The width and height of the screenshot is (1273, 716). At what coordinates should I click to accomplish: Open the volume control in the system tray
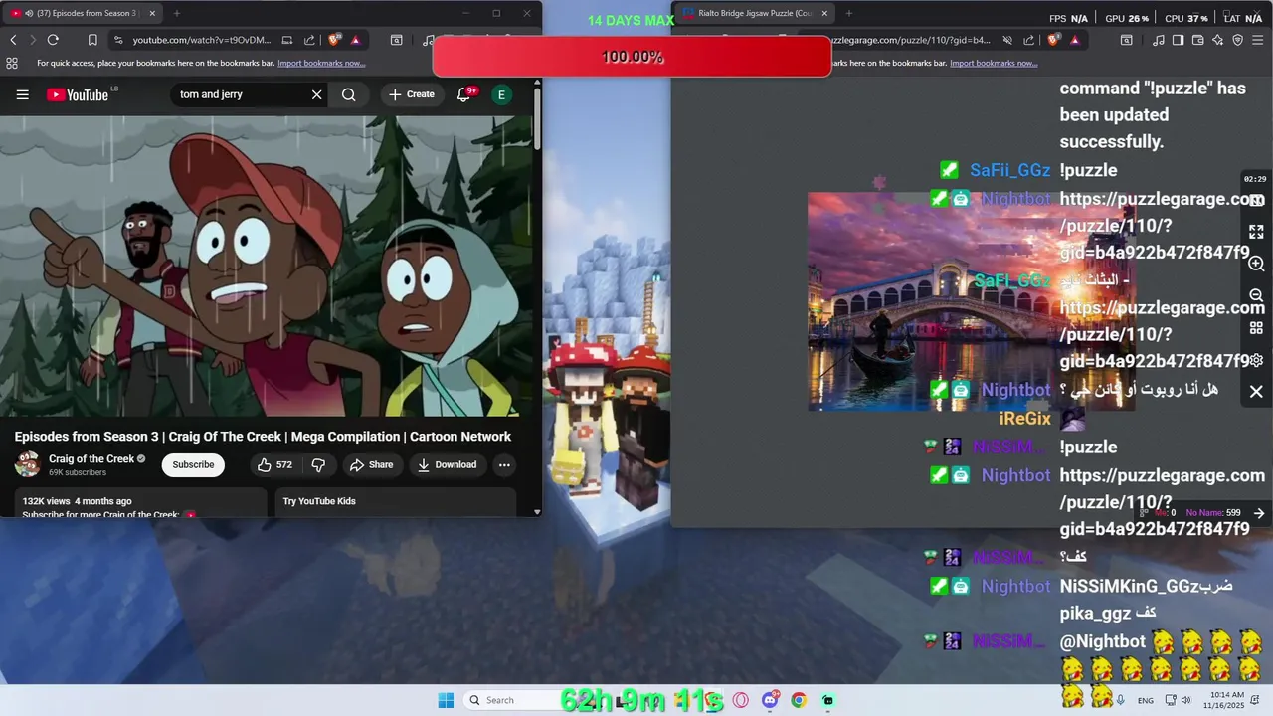point(1185,700)
